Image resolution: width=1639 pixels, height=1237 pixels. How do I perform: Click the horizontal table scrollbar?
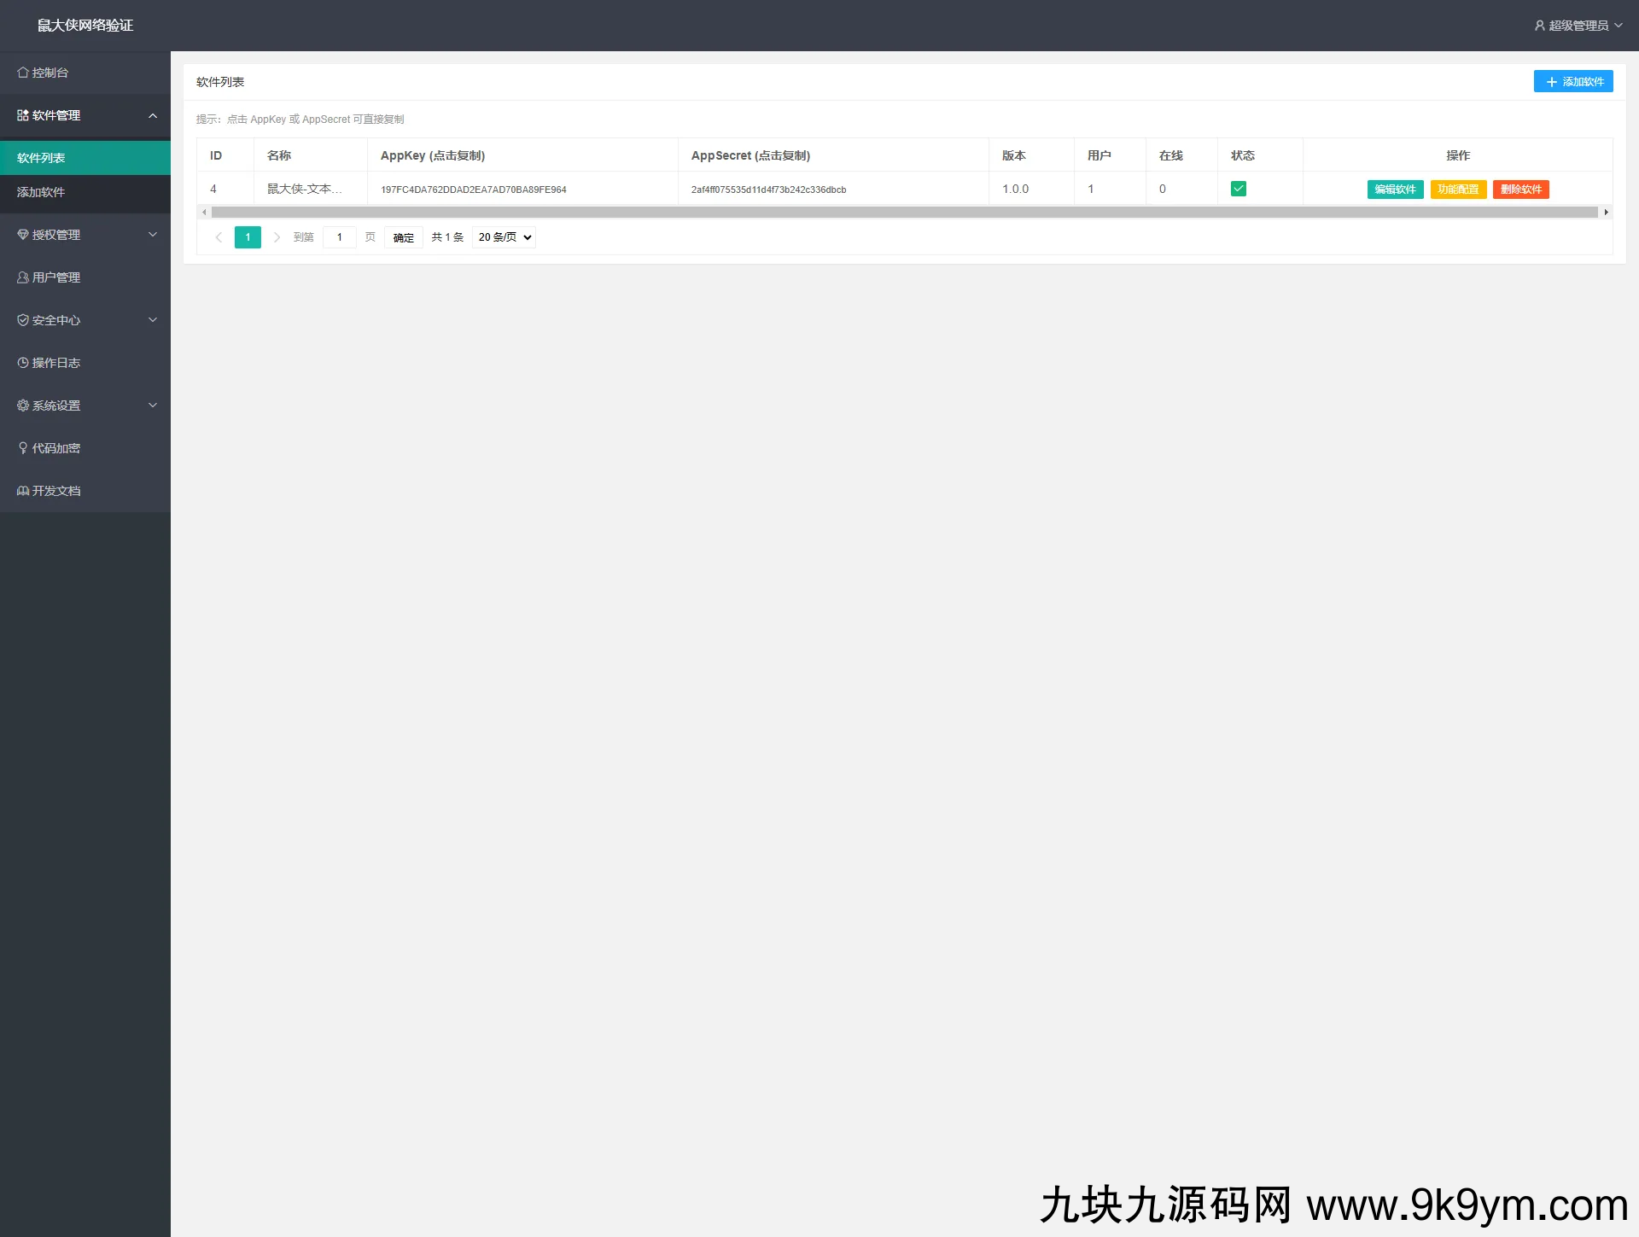[903, 212]
